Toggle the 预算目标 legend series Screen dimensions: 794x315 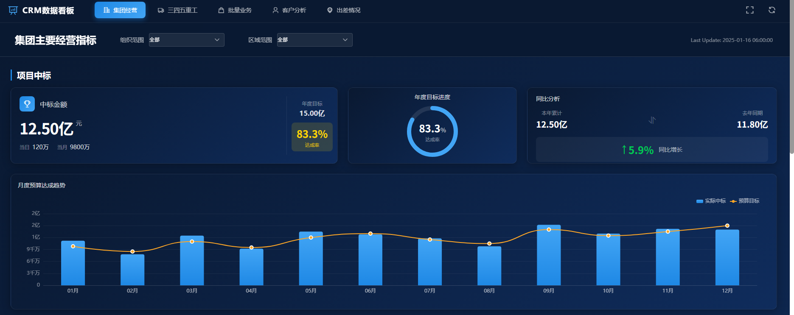pyautogui.click(x=745, y=201)
